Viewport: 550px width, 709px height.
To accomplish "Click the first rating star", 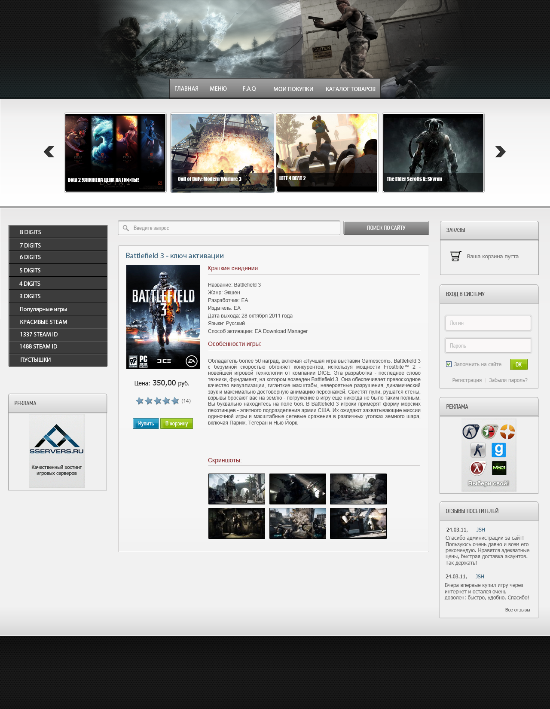I will point(140,401).
